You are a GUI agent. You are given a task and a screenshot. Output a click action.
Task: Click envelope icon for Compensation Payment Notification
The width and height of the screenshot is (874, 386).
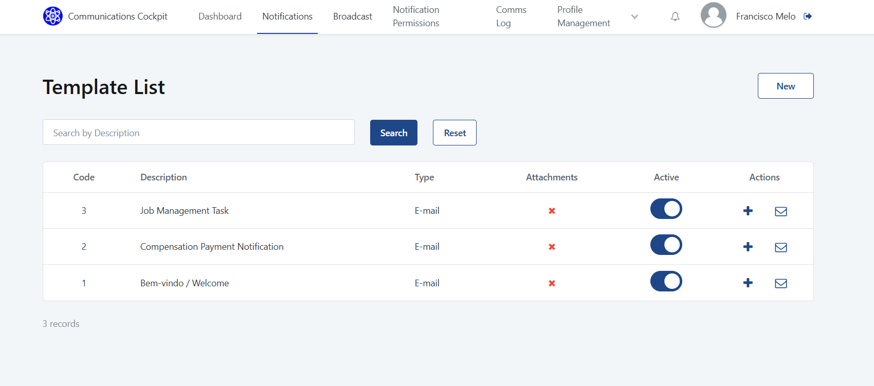point(781,247)
